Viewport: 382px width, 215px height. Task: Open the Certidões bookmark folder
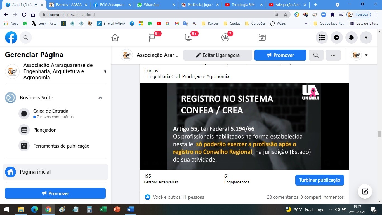click(x=255, y=24)
